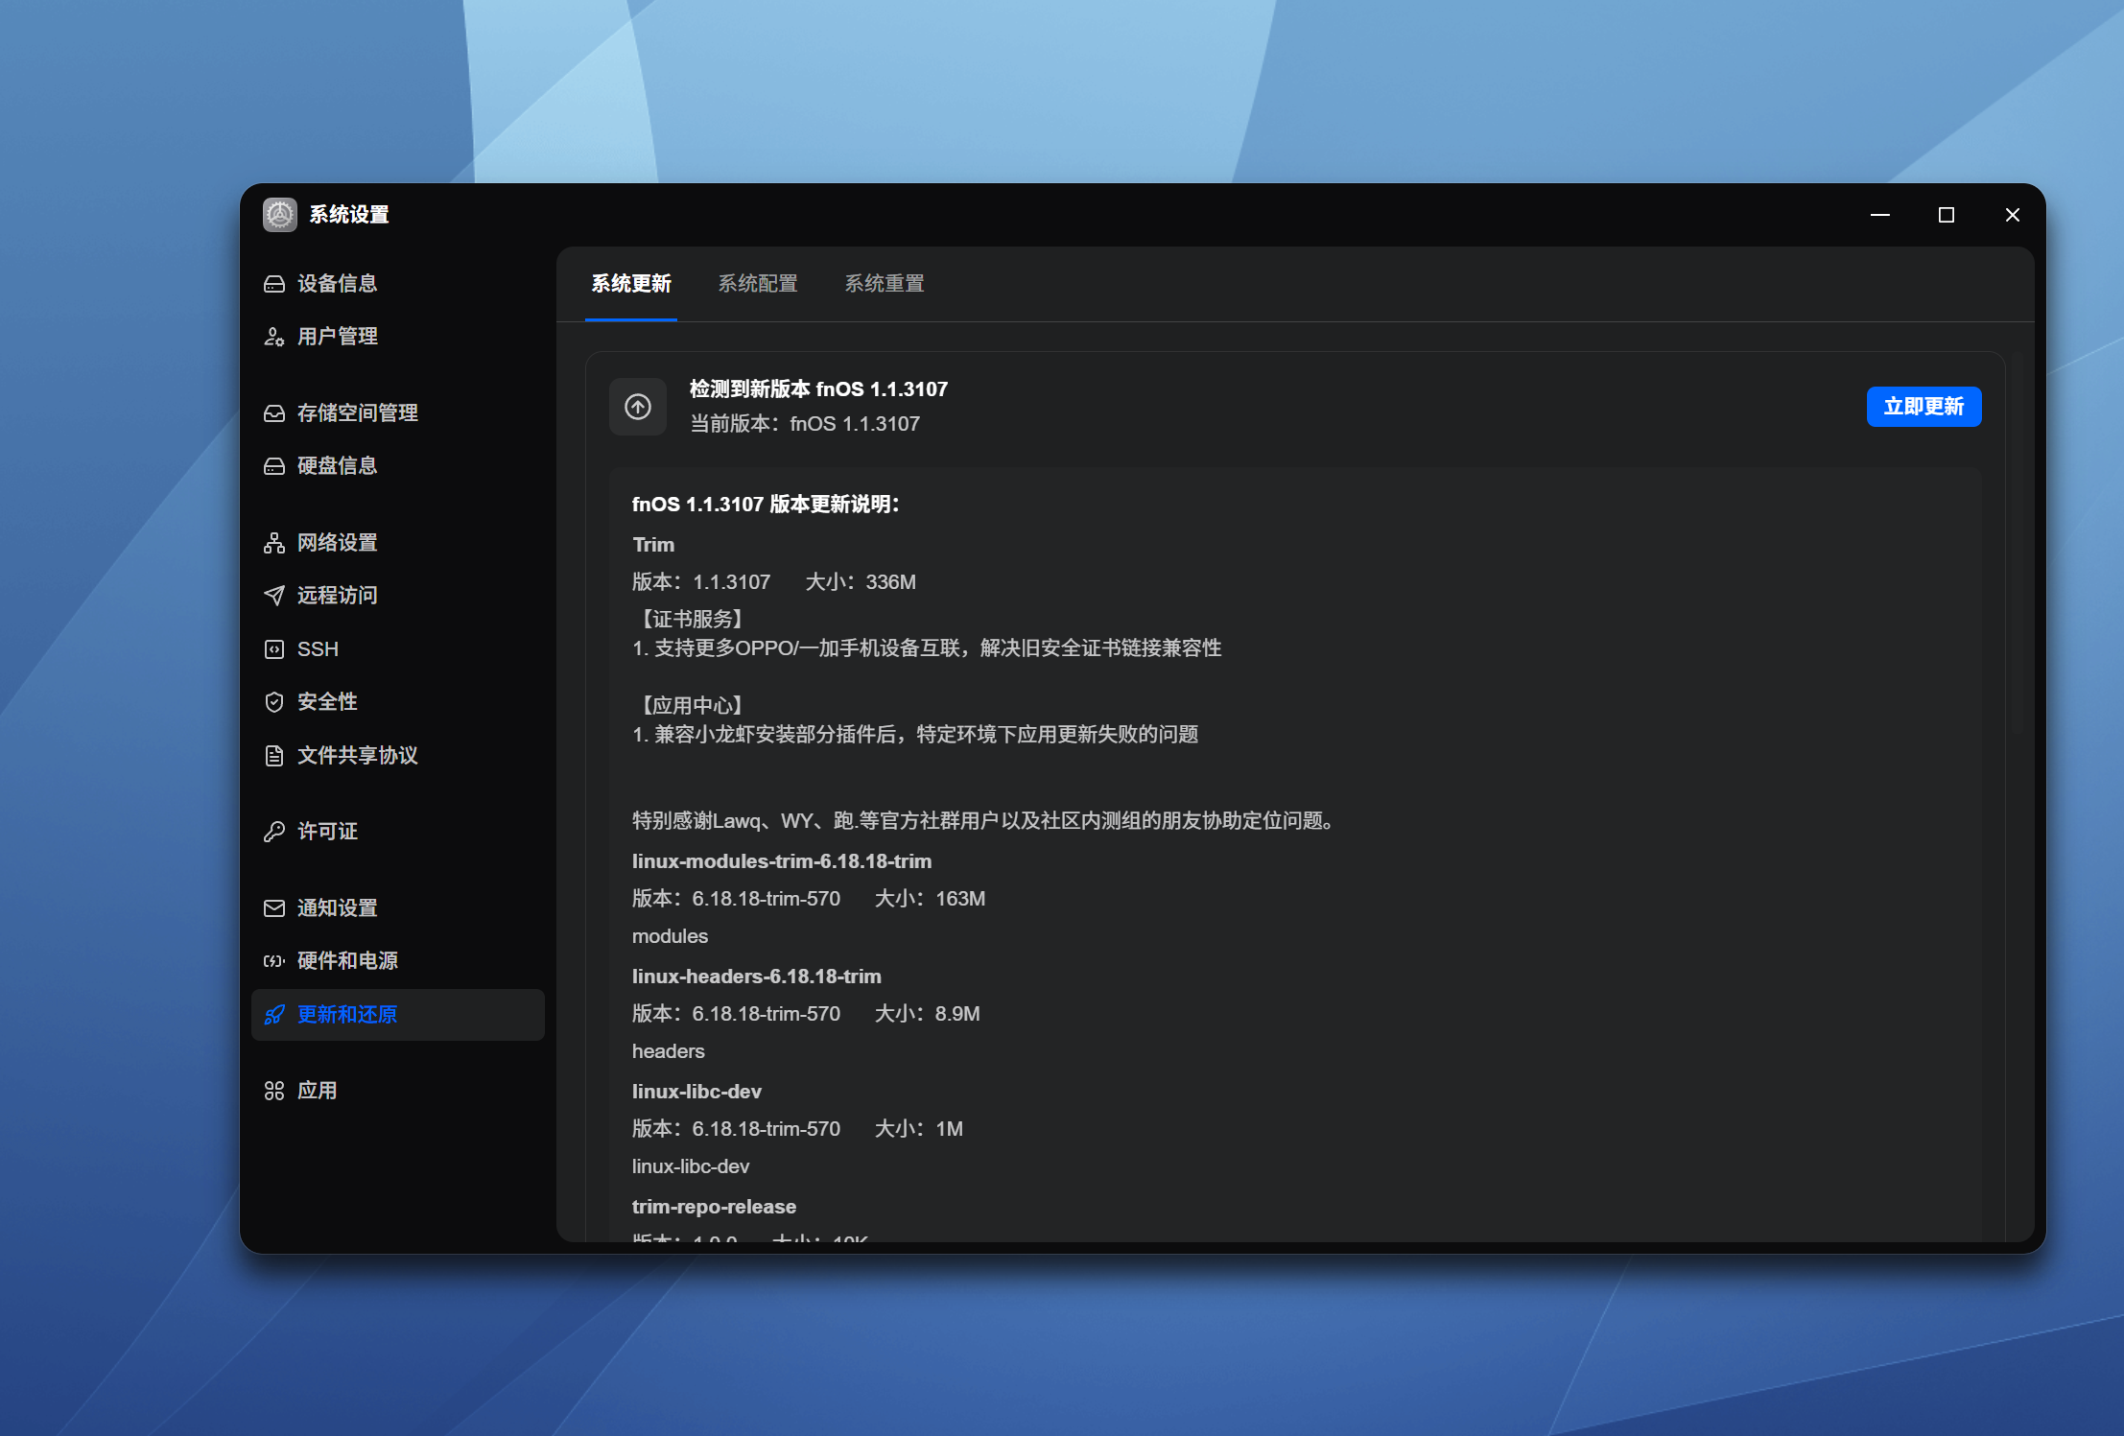Viewport: 2124px width, 1436px height.
Task: Click the 硬盘信息 disk icon
Action: (x=274, y=466)
